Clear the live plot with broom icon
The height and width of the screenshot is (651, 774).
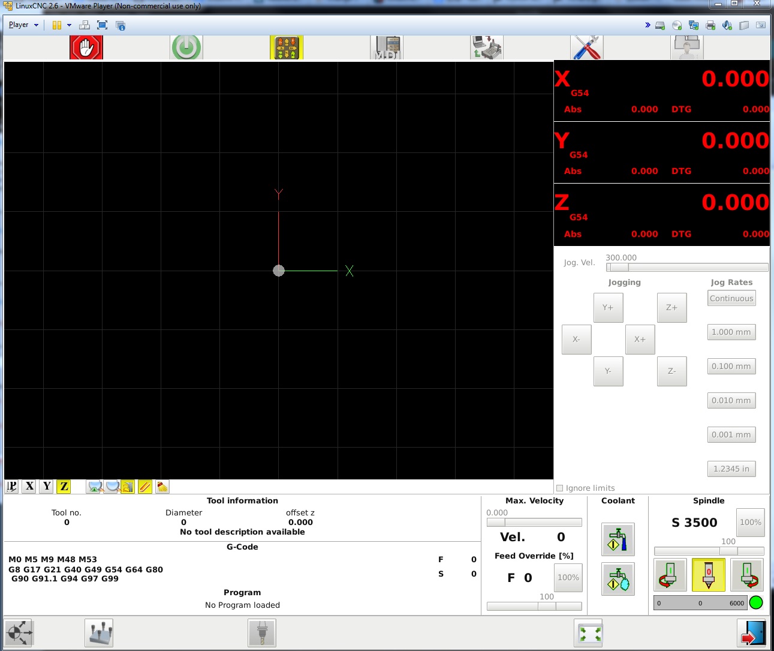coord(162,487)
